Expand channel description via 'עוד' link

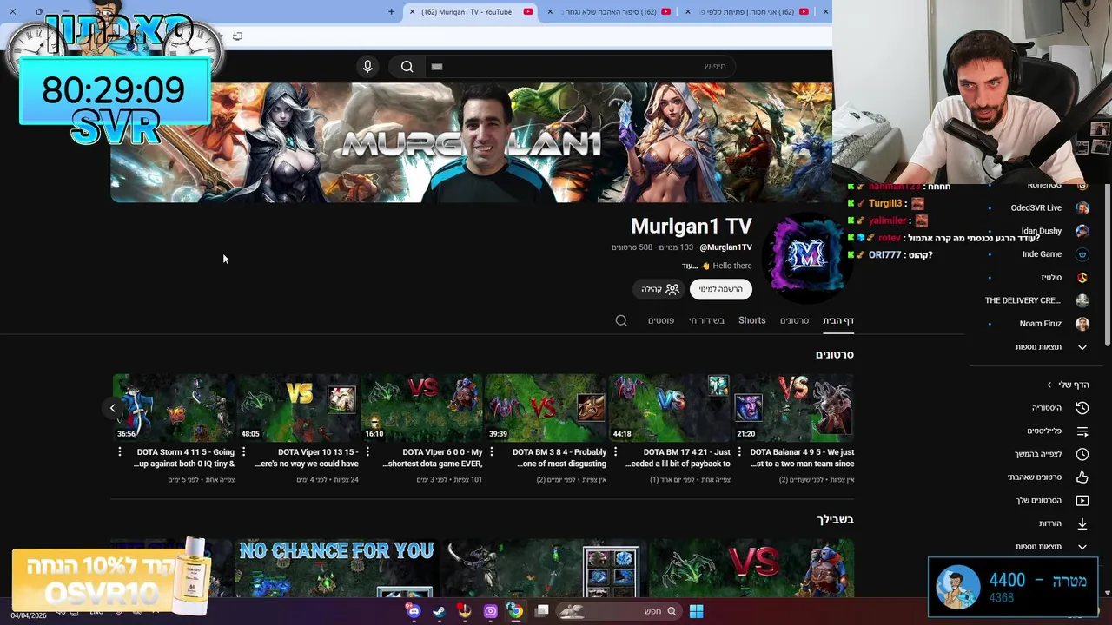(x=690, y=266)
